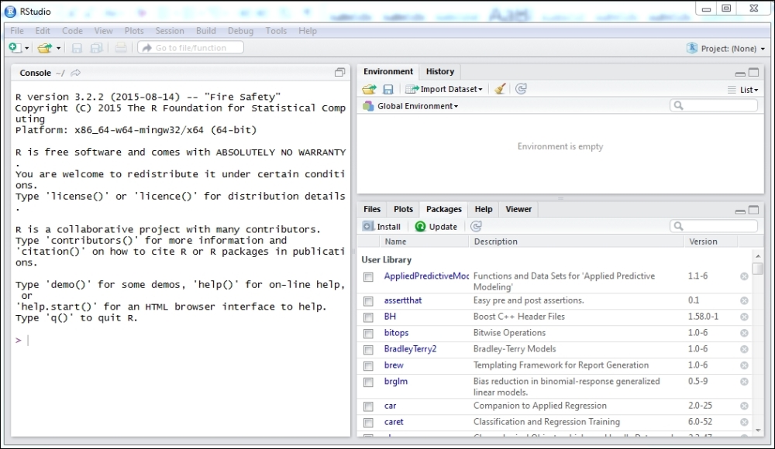The height and width of the screenshot is (449, 775).
Task: Refresh the Environment pane
Action: click(521, 89)
